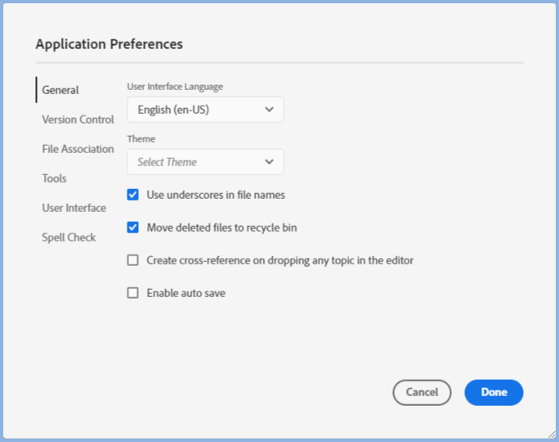The width and height of the screenshot is (559, 442).
Task: Disable 'Move deleted files to recycle bin'
Action: [x=133, y=228]
